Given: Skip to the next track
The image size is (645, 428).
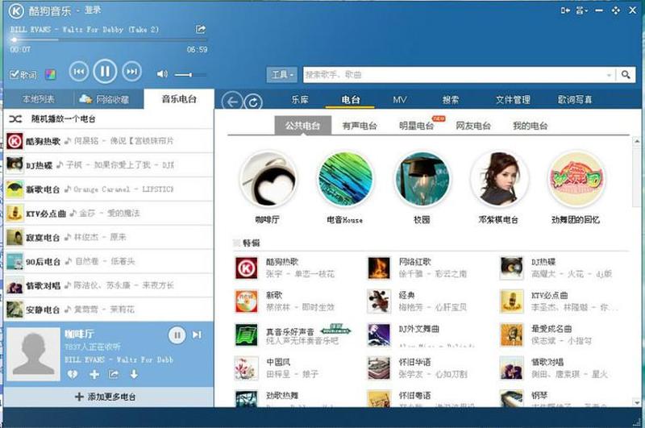Looking at the screenshot, I should point(131,72).
